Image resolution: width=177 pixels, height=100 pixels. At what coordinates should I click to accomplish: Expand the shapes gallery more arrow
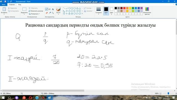(x=82, y=14)
